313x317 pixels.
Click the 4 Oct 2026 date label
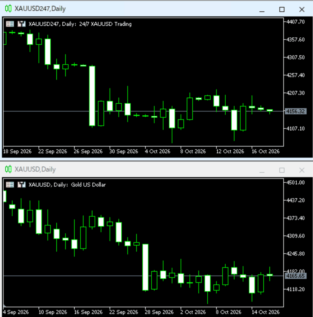(158, 152)
